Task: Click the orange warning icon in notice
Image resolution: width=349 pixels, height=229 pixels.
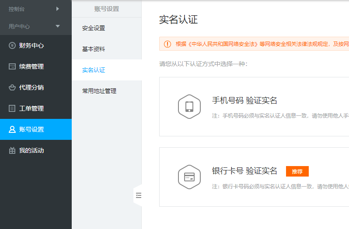Action: [x=168, y=44]
